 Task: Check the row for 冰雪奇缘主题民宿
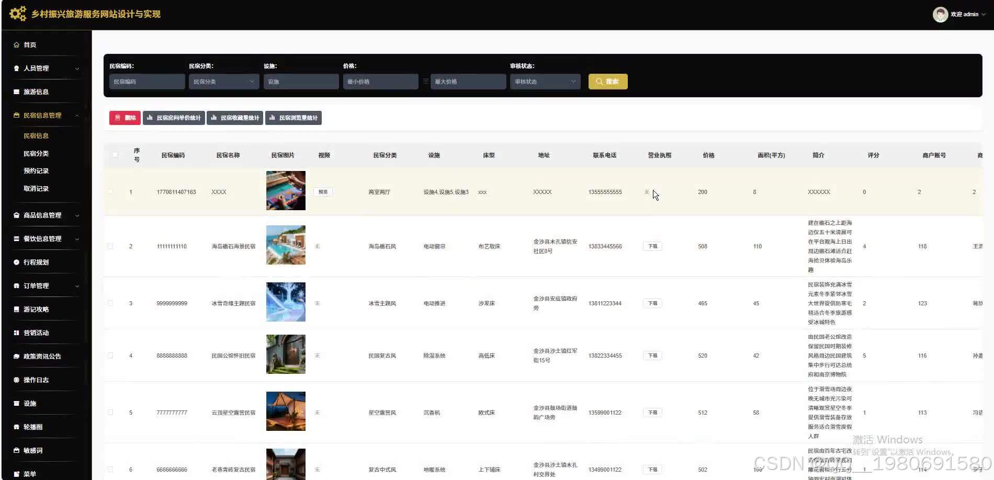[x=110, y=303]
